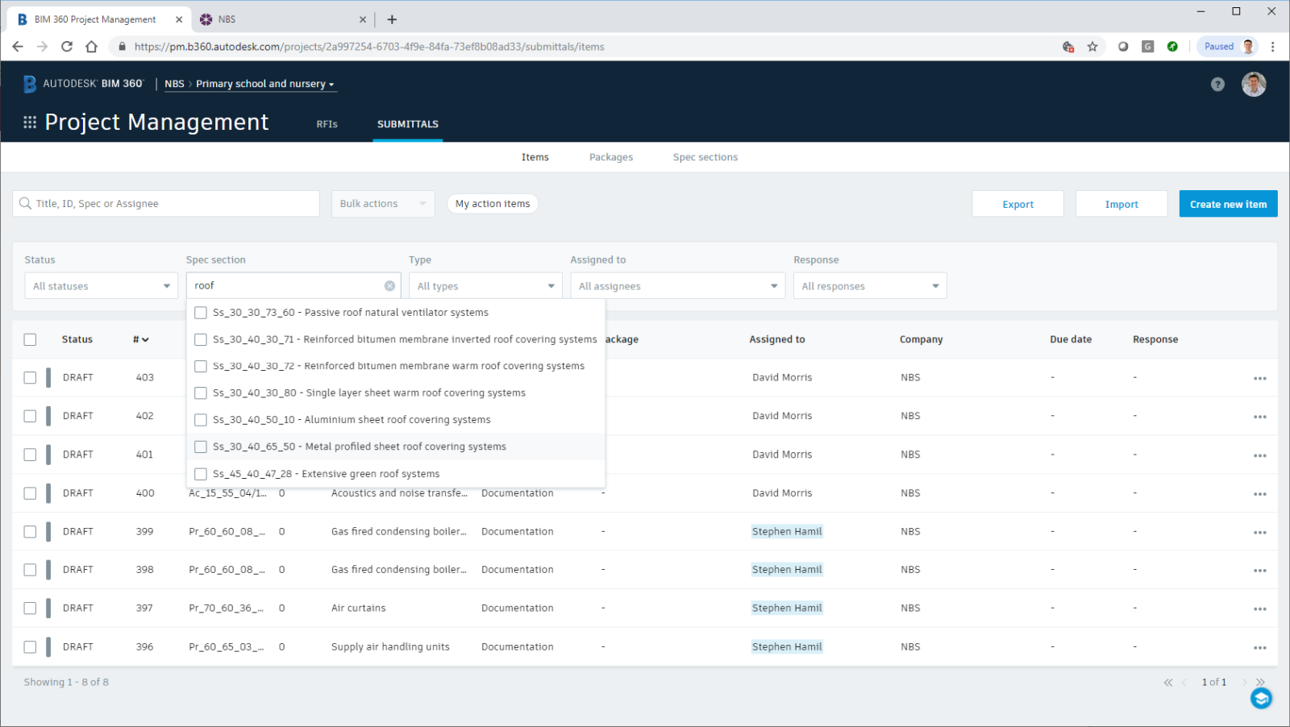This screenshot has height=727, width=1290.
Task: Go back in browser history
Action: coord(18,47)
